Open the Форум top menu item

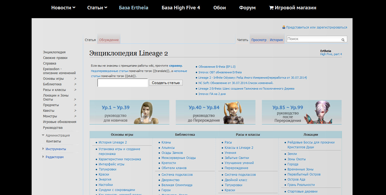[247, 8]
